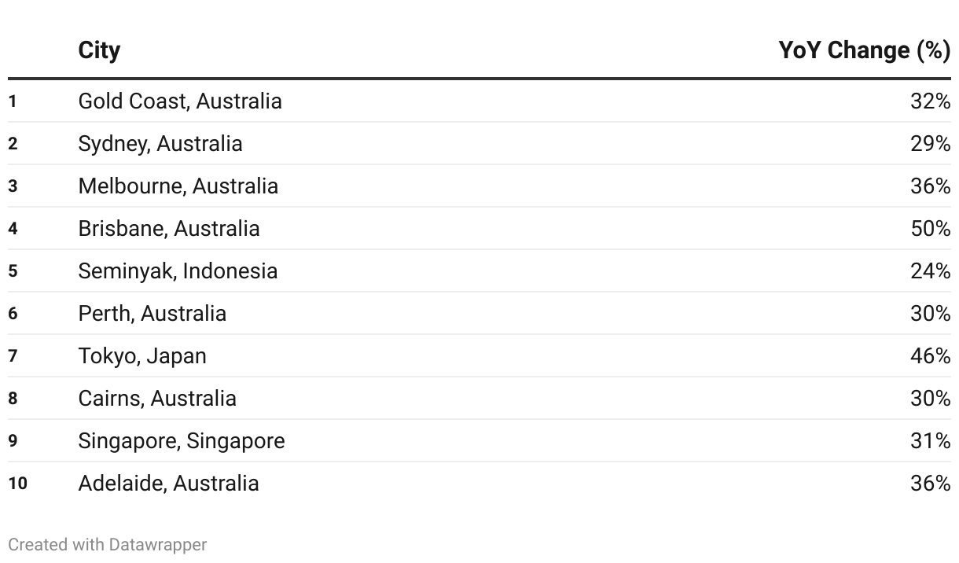
Task: Click Gold Coast's 32% value
Action: [931, 101]
